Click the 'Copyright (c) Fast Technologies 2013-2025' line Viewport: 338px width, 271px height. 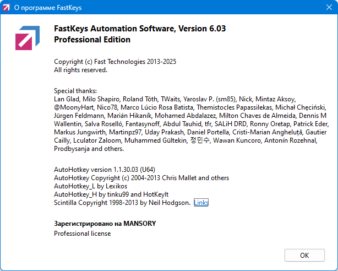tap(115, 62)
